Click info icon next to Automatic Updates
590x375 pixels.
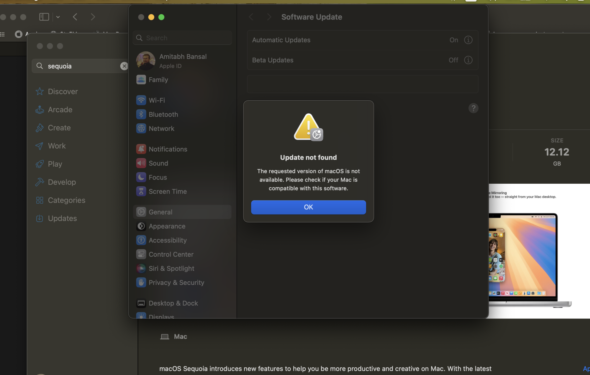coord(468,40)
